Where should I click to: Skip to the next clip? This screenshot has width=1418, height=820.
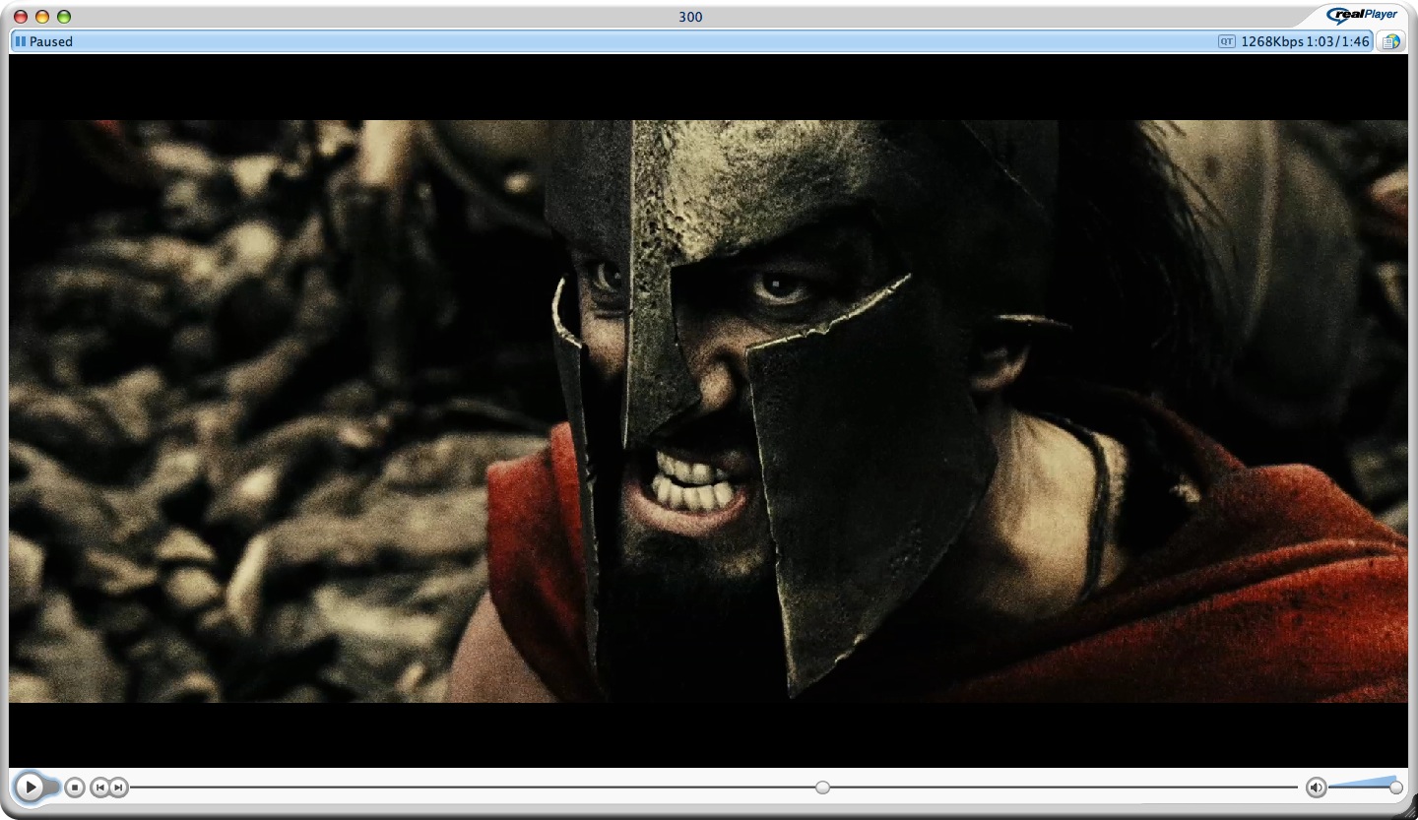[x=118, y=788]
